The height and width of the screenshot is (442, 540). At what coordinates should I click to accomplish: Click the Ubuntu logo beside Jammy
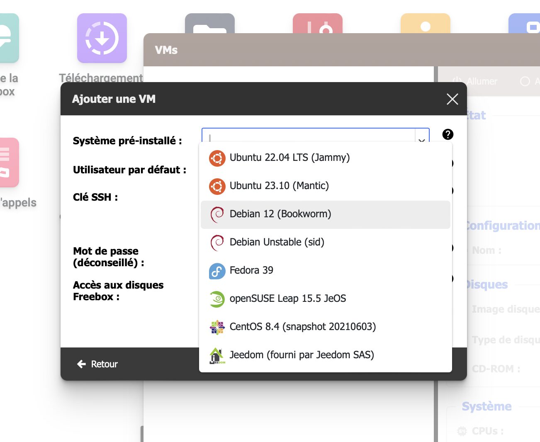(217, 158)
